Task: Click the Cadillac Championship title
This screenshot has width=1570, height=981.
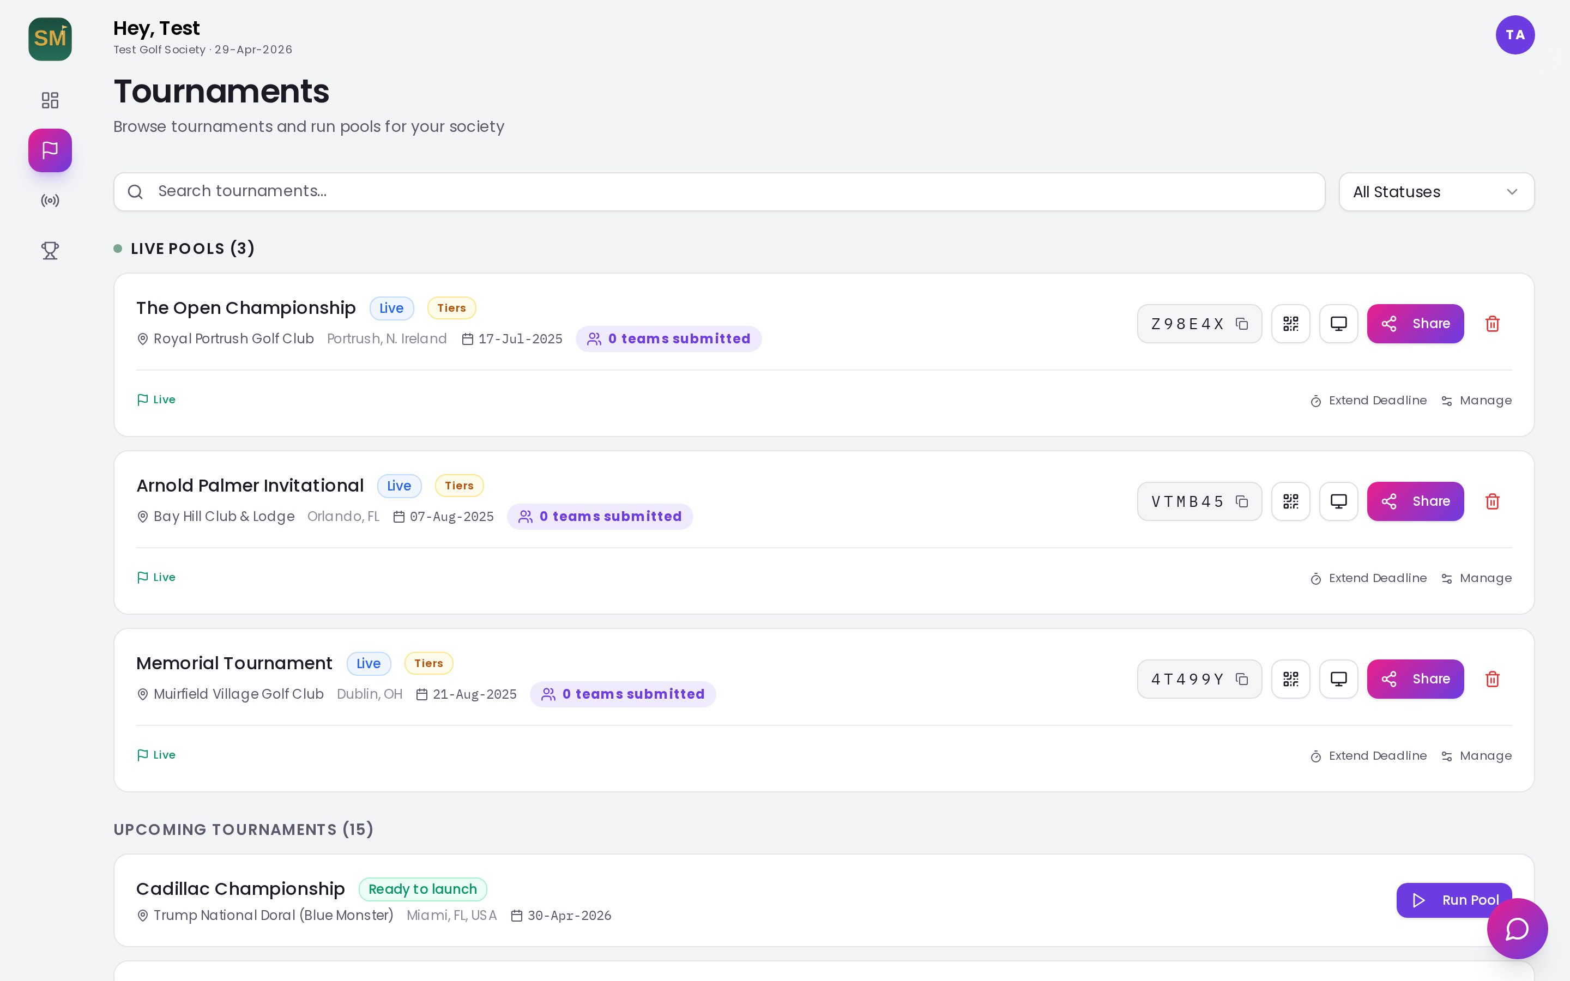Action: 241,889
